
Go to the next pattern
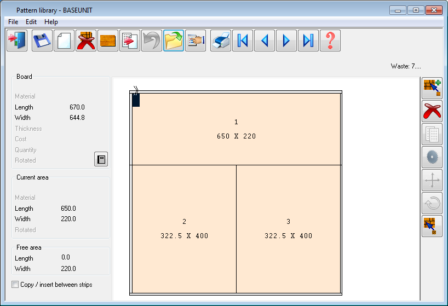click(286, 41)
